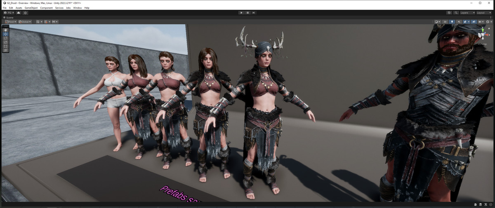This screenshot has width=495, height=208.
Task: Toggle scene effects (skybox, fog)
Action: click(x=465, y=22)
